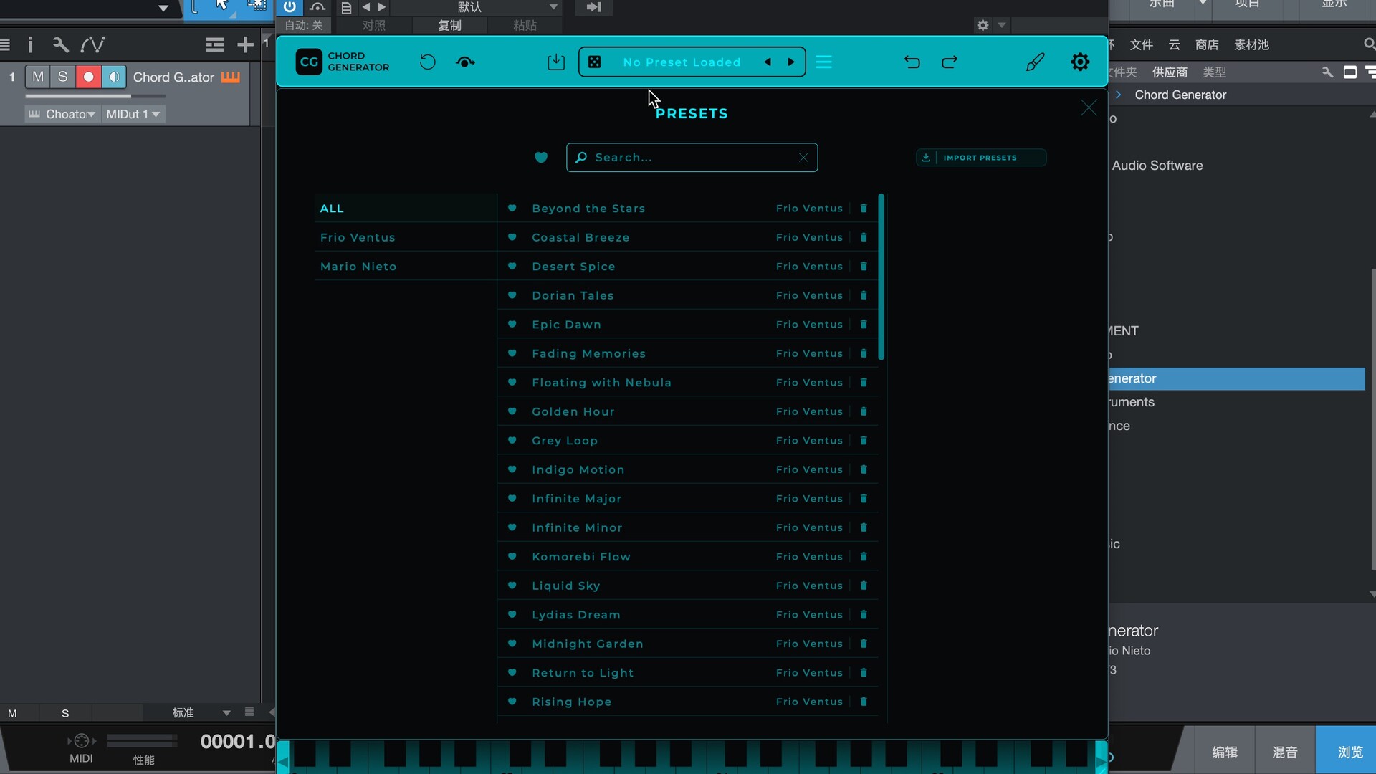Image resolution: width=1376 pixels, height=774 pixels.
Task: Toggle record arm on track 1
Action: 88,77
